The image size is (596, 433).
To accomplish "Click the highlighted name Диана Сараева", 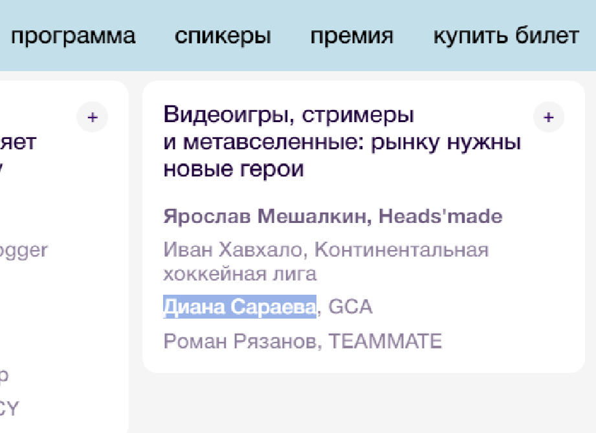I will tap(240, 306).
